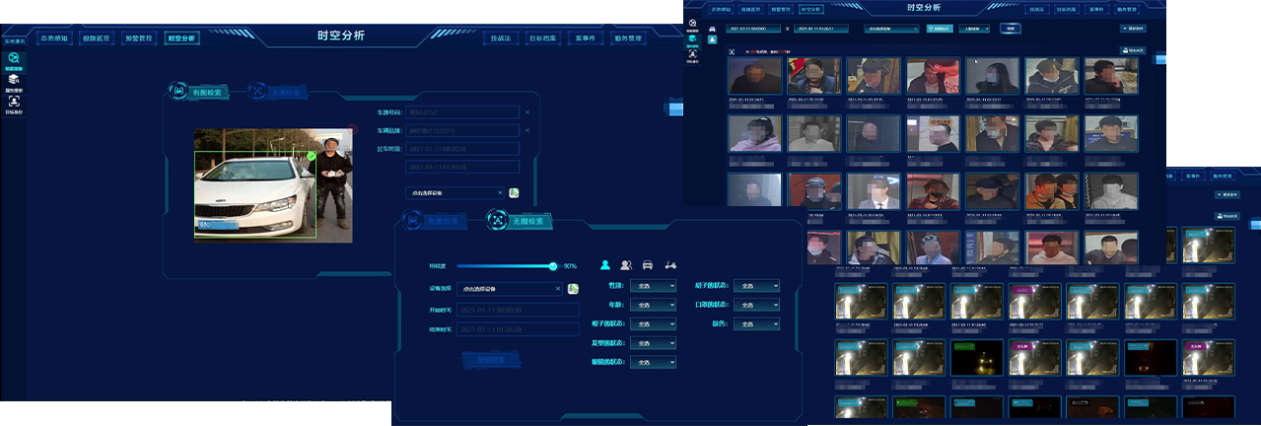
Task: Open the 属性搜索 sidebar icon in left window
Action: pos(13,81)
